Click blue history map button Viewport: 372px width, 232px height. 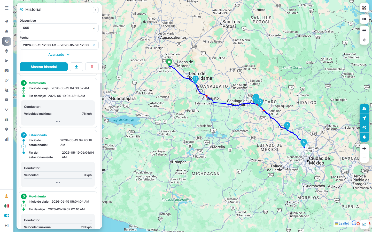[x=364, y=128]
